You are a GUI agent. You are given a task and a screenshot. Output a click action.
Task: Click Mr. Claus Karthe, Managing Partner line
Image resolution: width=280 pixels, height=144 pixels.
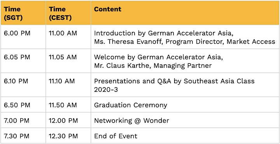(153, 65)
